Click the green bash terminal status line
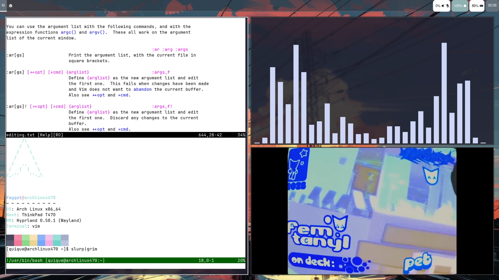The width and height of the screenshot is (499, 280). pos(56,260)
